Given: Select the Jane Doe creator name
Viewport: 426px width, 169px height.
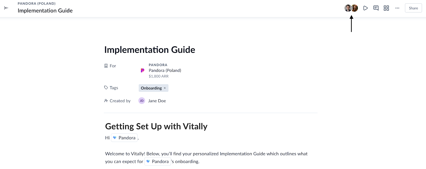Looking at the screenshot, I should point(157,101).
